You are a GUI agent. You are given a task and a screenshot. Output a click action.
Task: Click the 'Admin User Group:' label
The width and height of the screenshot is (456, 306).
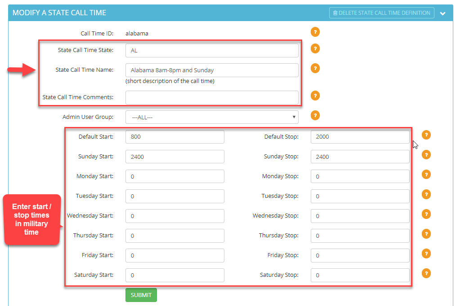(x=88, y=117)
